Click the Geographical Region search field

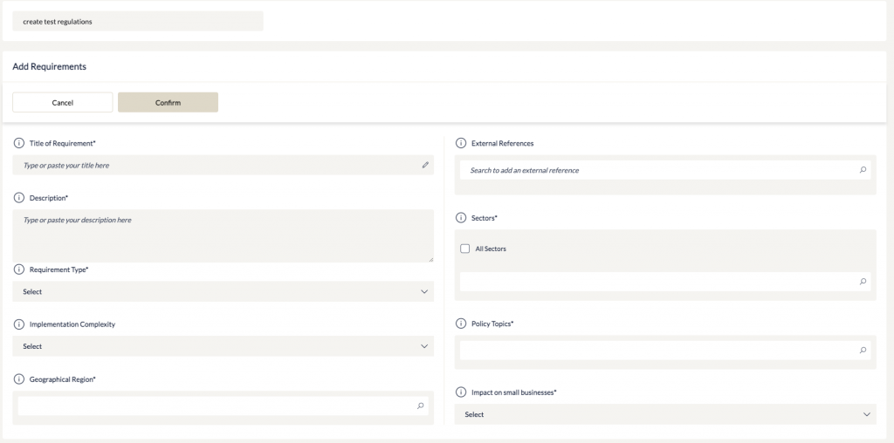pyautogui.click(x=223, y=406)
